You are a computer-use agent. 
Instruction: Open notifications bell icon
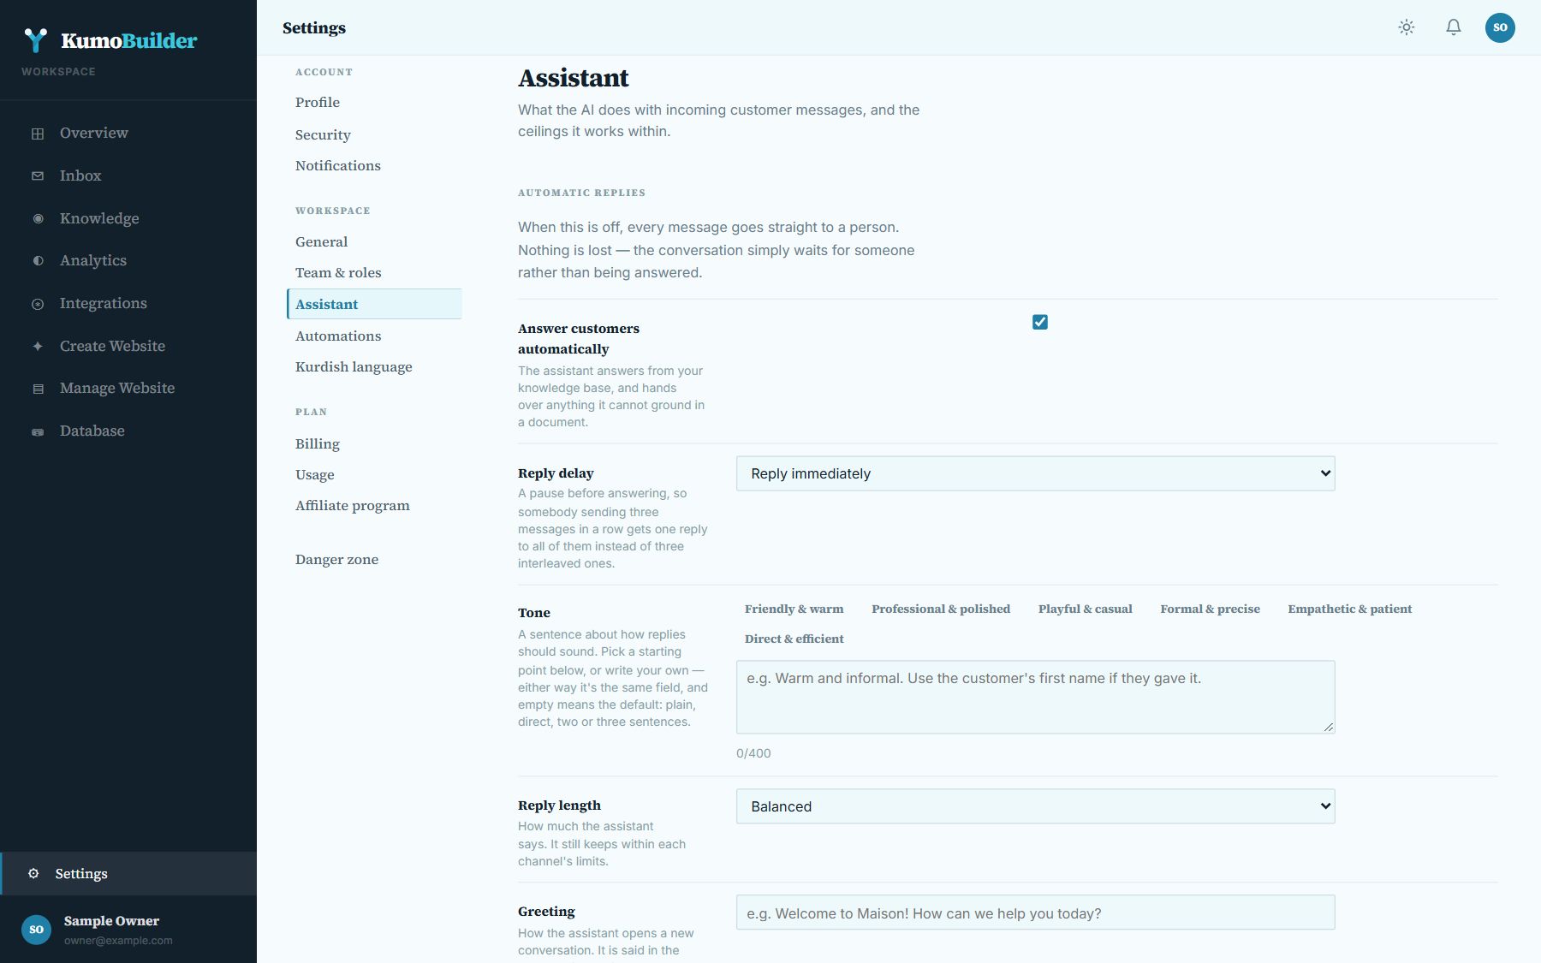[x=1454, y=27]
